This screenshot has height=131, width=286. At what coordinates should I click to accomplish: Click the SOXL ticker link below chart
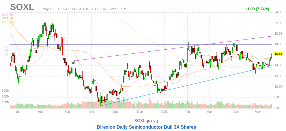pos(140,121)
